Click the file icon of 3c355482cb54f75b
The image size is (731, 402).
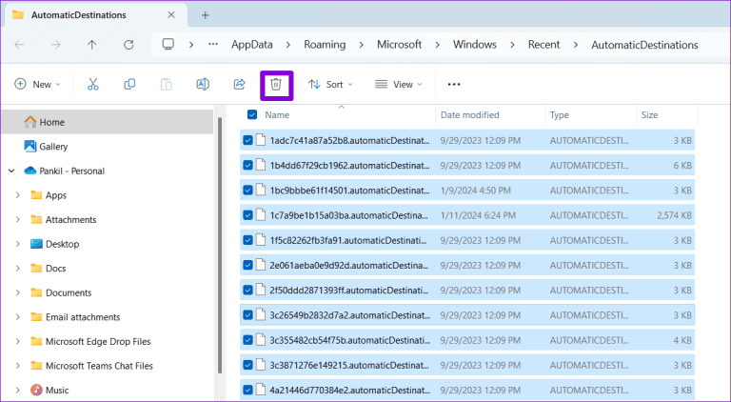[261, 340]
